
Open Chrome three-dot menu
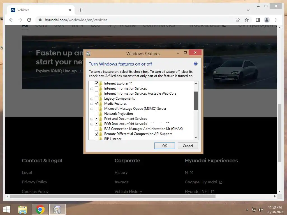(276, 20)
